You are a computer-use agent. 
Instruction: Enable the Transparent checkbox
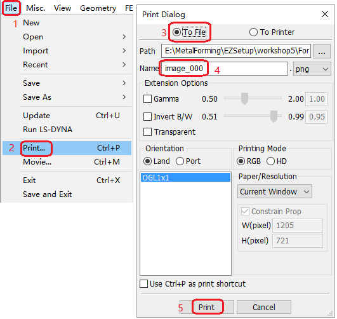coord(147,132)
